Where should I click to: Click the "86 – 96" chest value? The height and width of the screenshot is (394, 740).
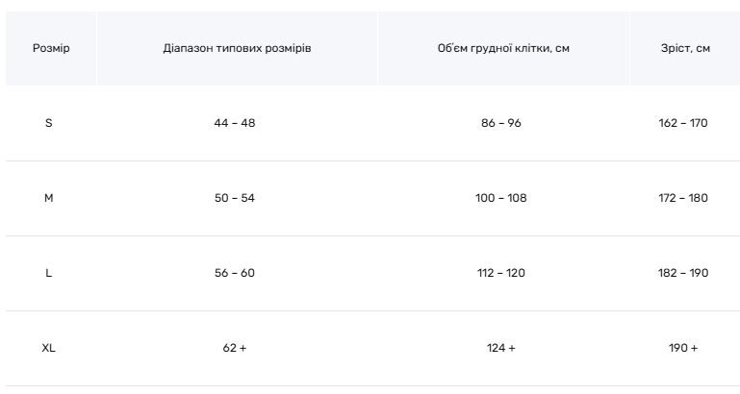(x=501, y=123)
